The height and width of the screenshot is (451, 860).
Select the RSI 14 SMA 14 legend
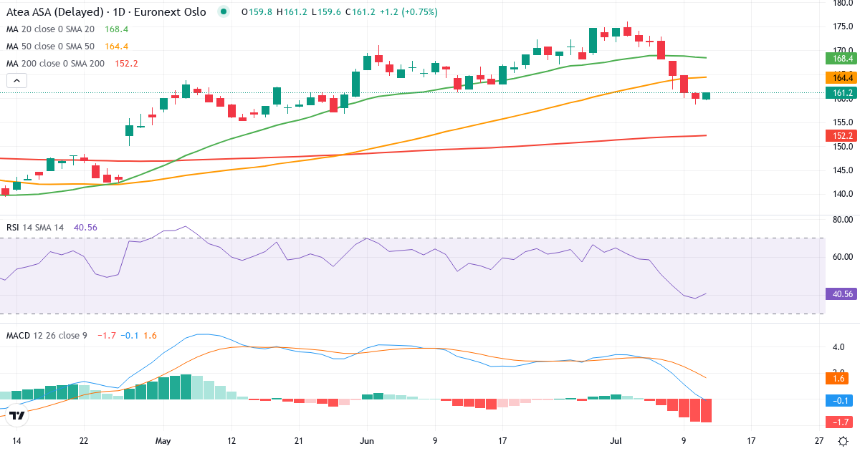point(52,227)
